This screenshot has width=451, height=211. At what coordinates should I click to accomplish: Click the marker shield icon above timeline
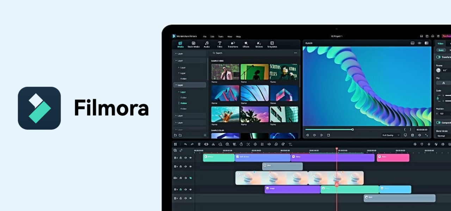(x=422, y=144)
